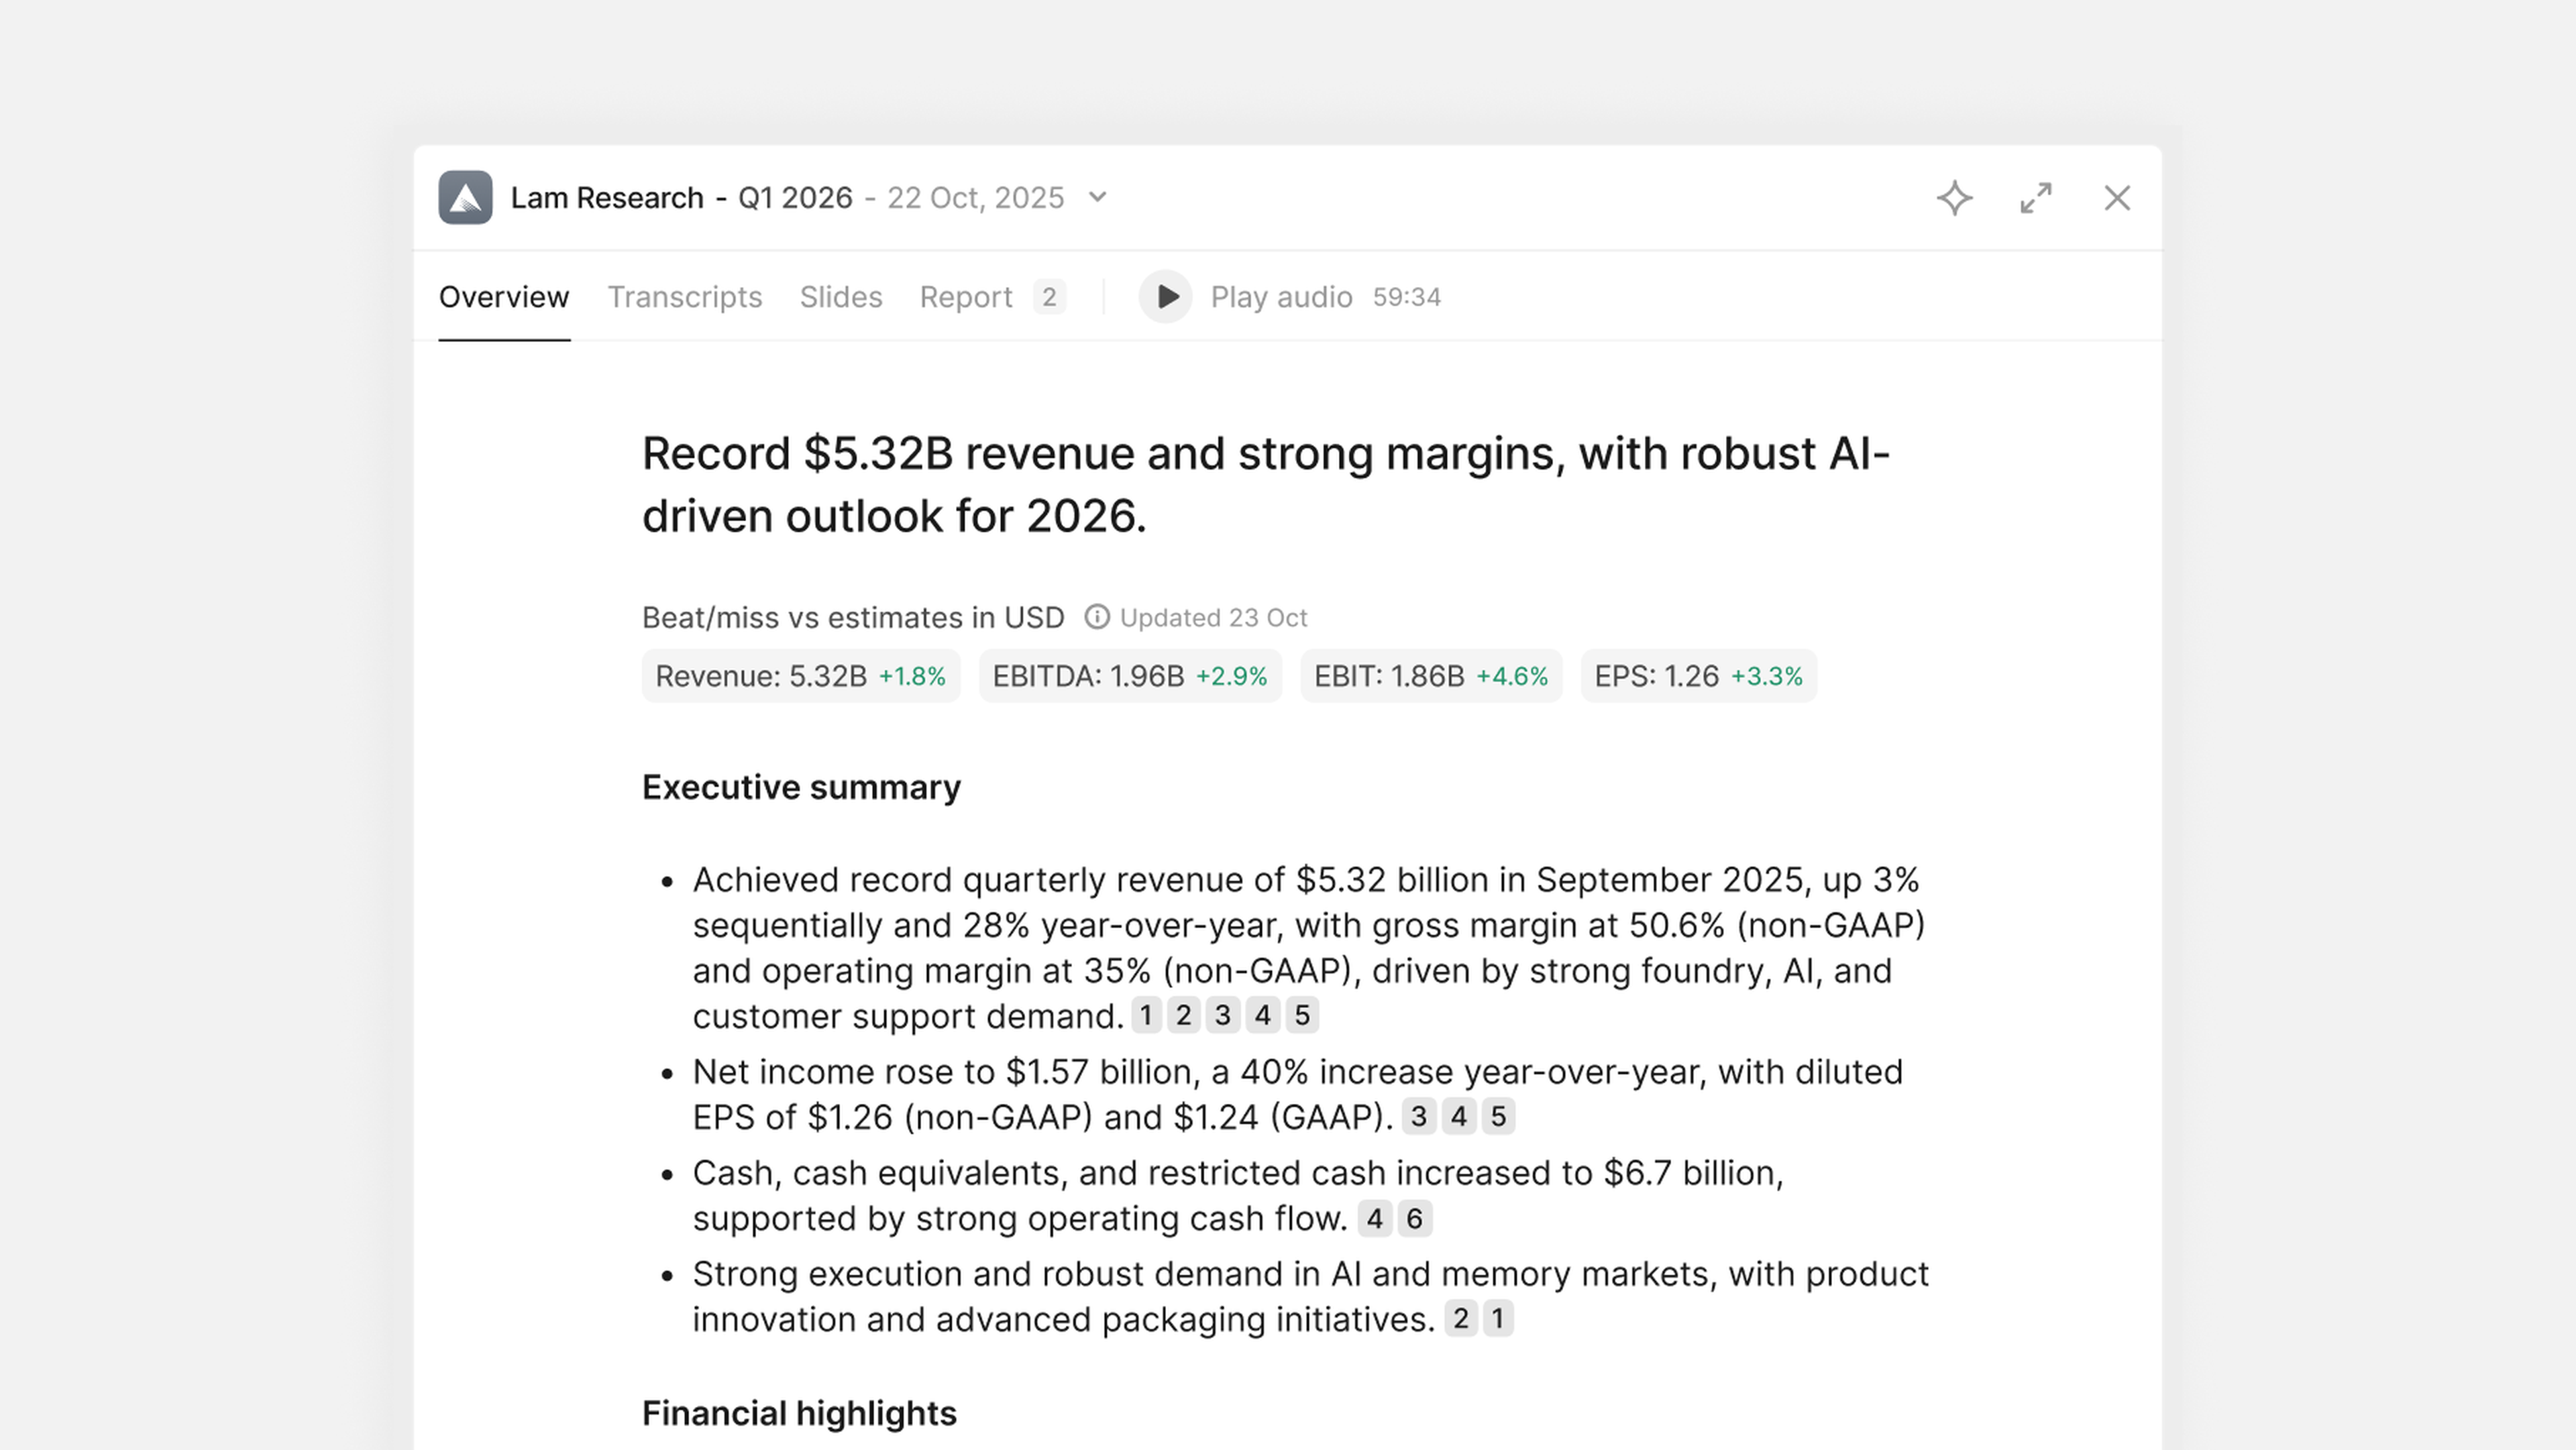Click the Lam Research company logo
This screenshot has width=2576, height=1450.
[465, 197]
